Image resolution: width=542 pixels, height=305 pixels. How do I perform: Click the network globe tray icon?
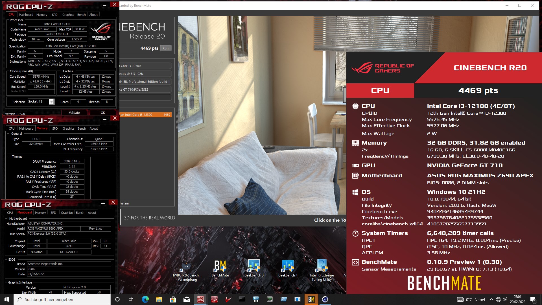pos(498,299)
